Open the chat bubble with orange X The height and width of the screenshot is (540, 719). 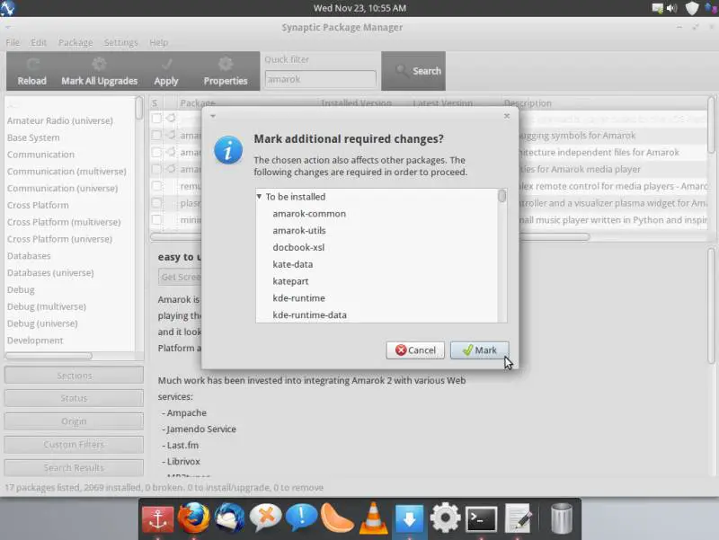pos(265,518)
